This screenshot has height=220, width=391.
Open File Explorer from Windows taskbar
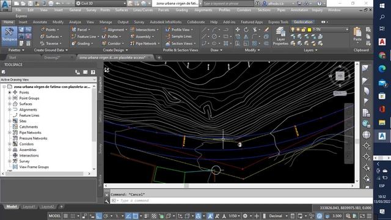[382, 122]
